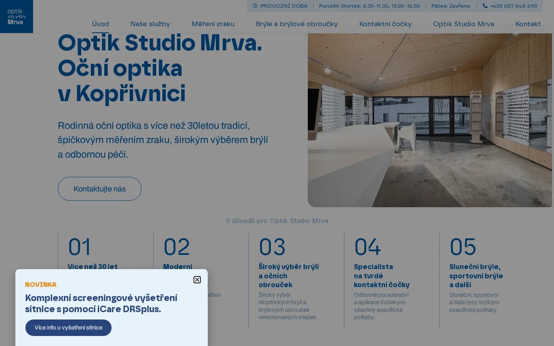The height and width of the screenshot is (346, 554).
Task: Click Odborné poradenství a aplikace čoček text
Action: (x=381, y=306)
